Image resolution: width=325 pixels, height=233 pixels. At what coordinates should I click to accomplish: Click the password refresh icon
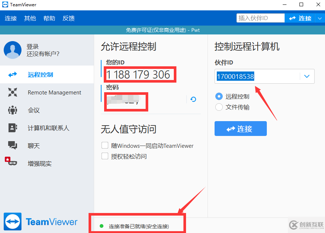tap(193, 99)
